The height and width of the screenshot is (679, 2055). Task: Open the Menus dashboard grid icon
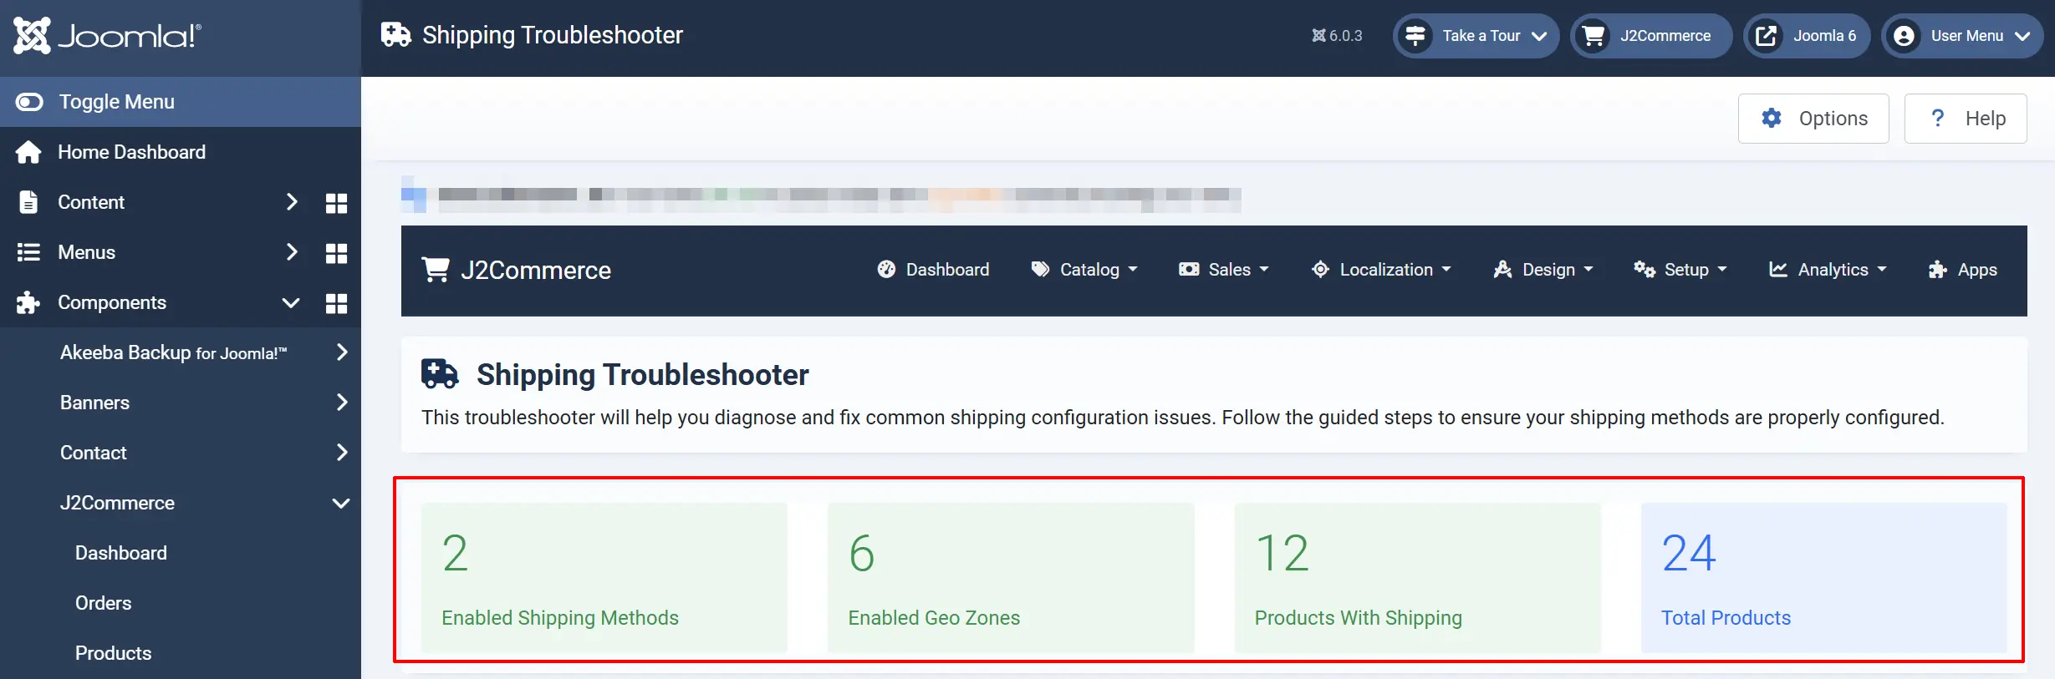coord(336,253)
